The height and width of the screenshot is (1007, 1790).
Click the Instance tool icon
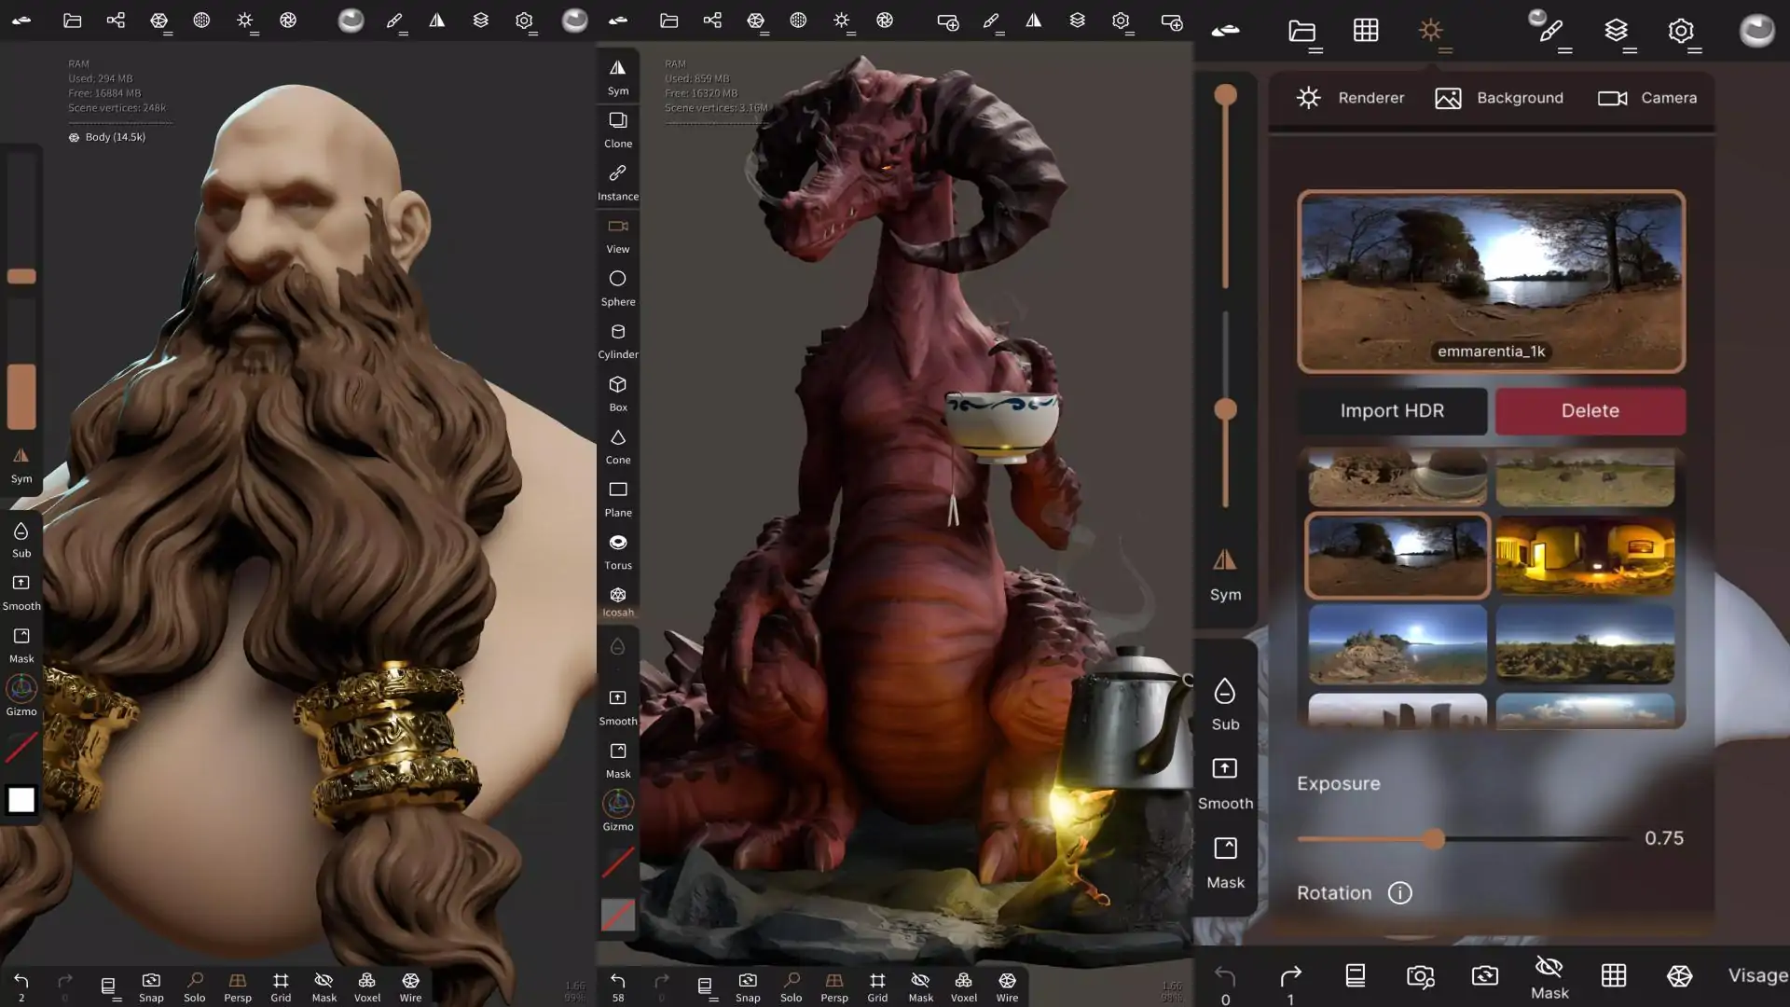(x=617, y=181)
